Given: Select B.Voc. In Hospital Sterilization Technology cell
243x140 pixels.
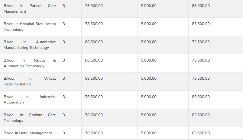Looking at the screenshot, I should (x=30, y=27).
